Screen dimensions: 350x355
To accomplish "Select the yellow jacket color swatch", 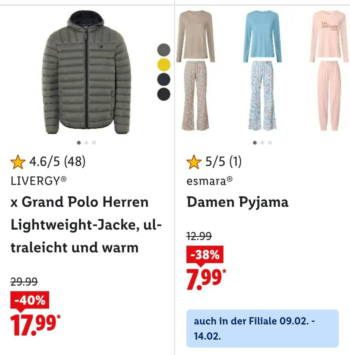I will (164, 65).
